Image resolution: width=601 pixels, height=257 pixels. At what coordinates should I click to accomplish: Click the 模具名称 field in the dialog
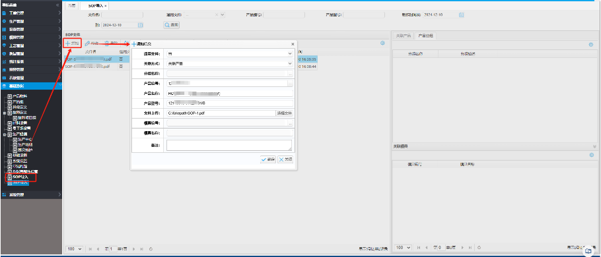point(230,133)
